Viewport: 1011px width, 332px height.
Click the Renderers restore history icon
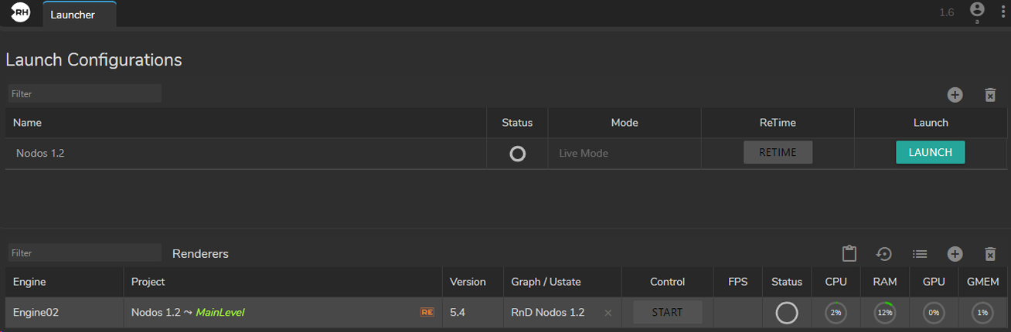tap(884, 253)
